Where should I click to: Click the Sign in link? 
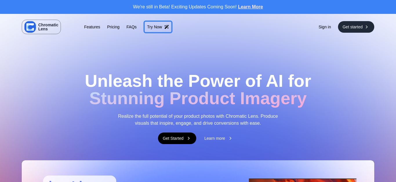325,27
